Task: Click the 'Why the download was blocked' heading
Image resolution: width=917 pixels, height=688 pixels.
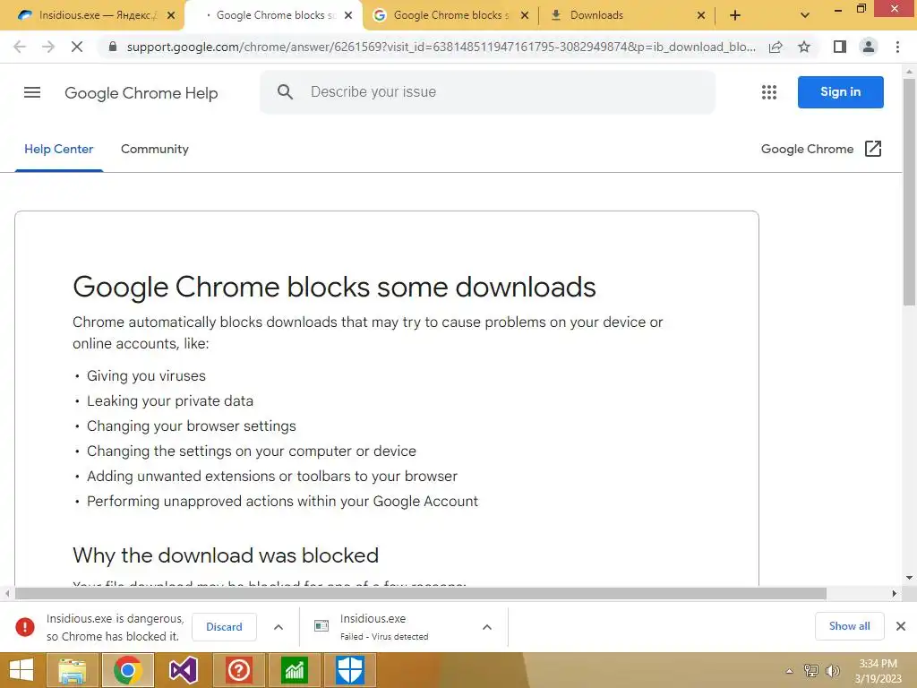Action: tap(226, 555)
